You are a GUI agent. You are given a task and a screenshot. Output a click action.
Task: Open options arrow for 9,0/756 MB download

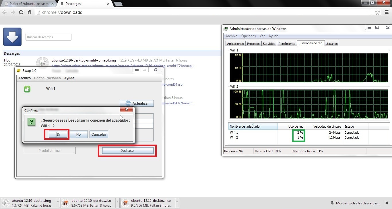tap(177, 203)
